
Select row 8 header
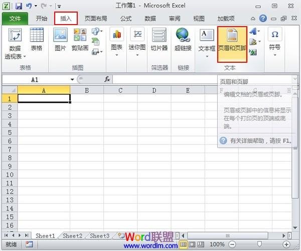point(10,158)
